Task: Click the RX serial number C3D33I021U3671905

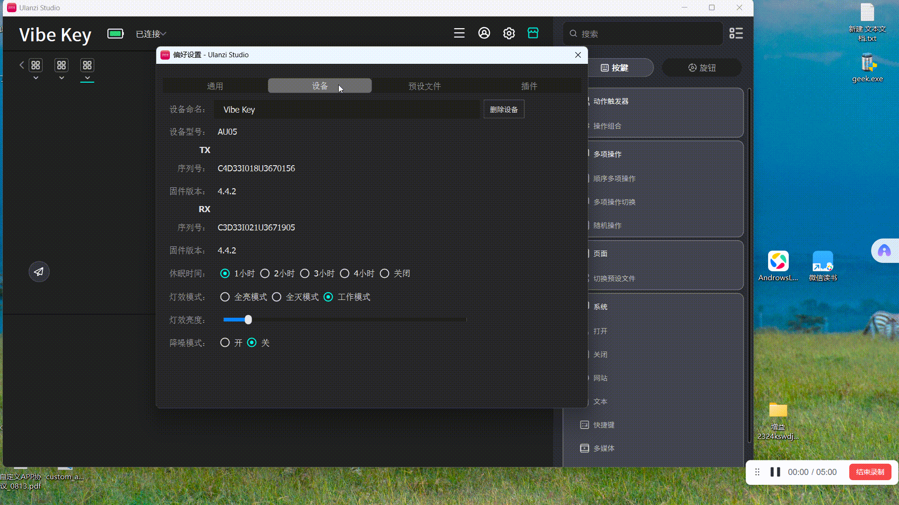Action: tap(256, 228)
